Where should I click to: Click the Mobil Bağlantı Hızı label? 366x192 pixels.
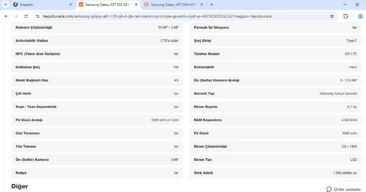[x=32, y=80]
